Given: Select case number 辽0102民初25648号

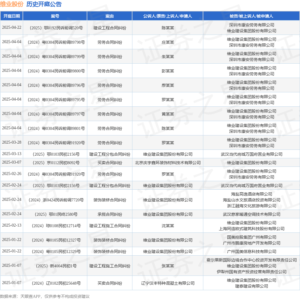Looking at the screenshot, I should tap(56, 283).
